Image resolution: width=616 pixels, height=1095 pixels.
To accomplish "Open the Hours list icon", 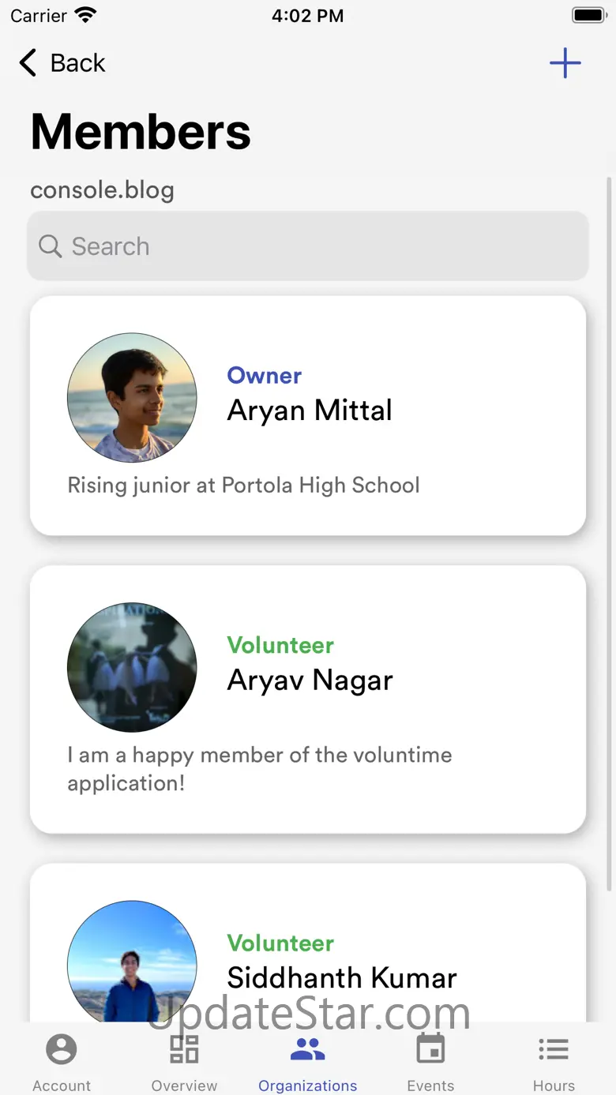I will 554,1050.
